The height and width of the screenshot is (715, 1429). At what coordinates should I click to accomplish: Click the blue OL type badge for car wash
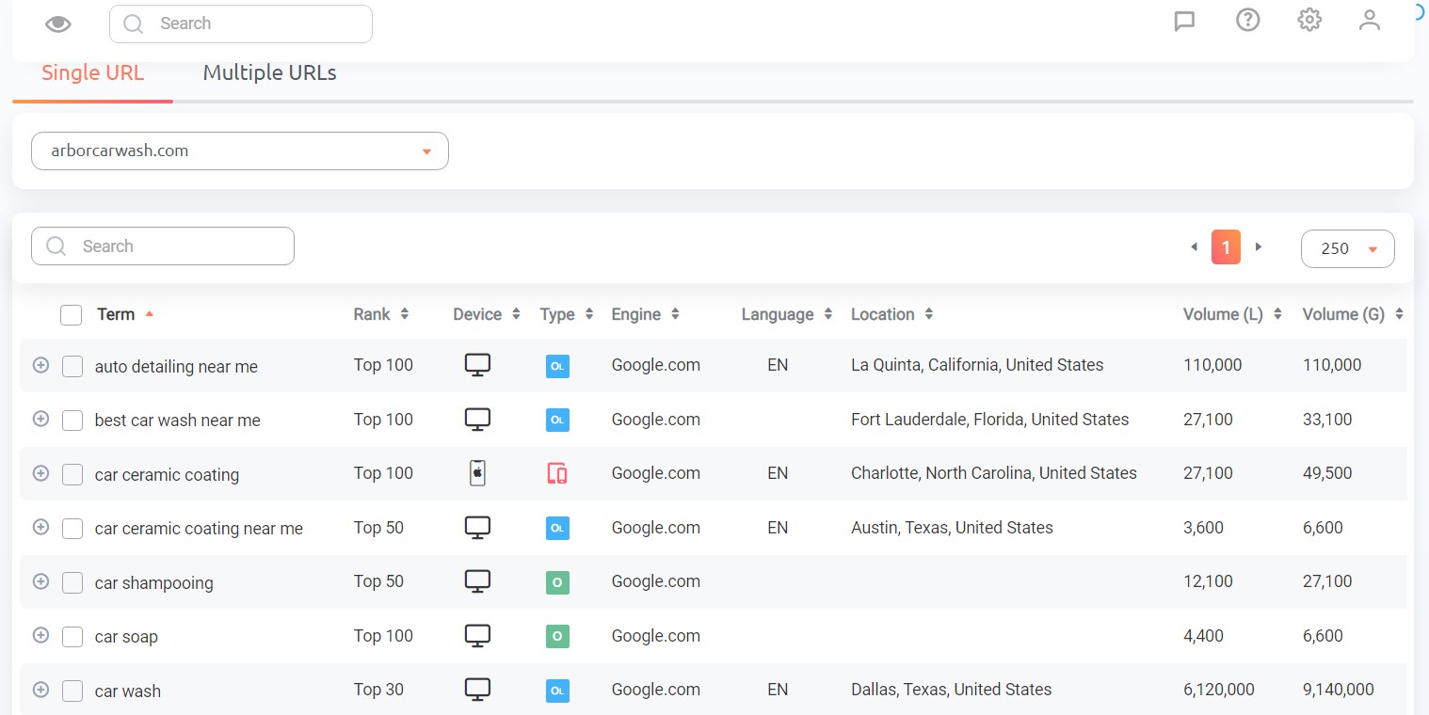pos(557,691)
